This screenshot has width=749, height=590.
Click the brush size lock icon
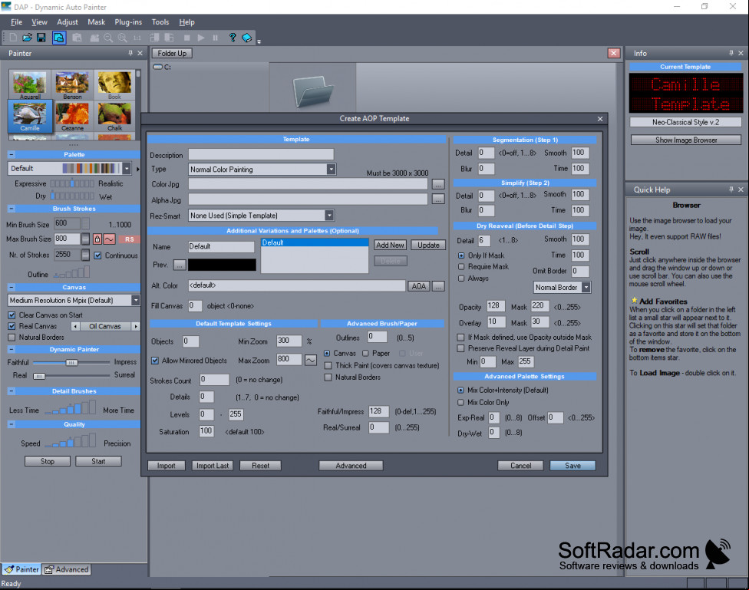point(97,239)
